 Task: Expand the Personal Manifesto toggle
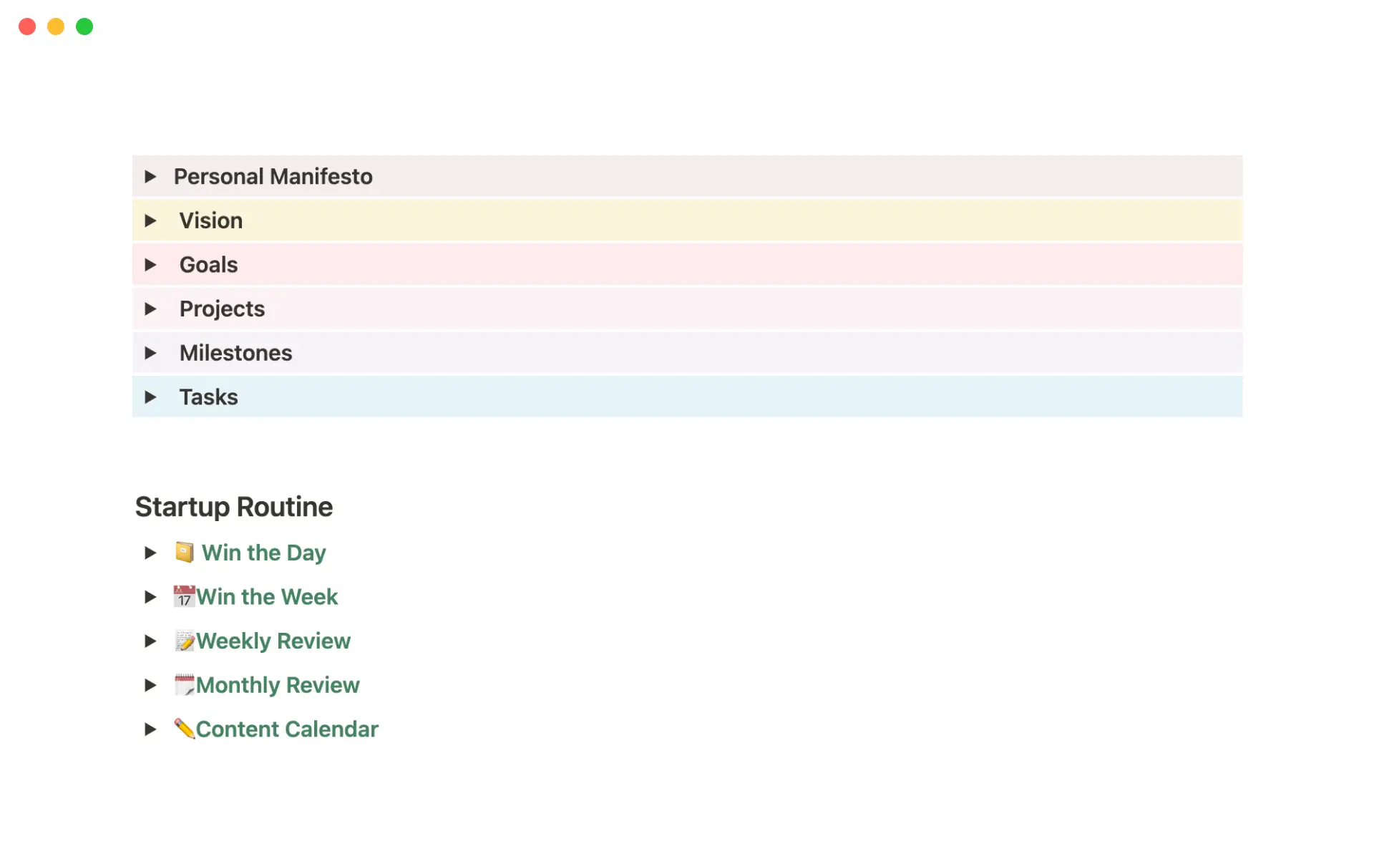(x=151, y=176)
